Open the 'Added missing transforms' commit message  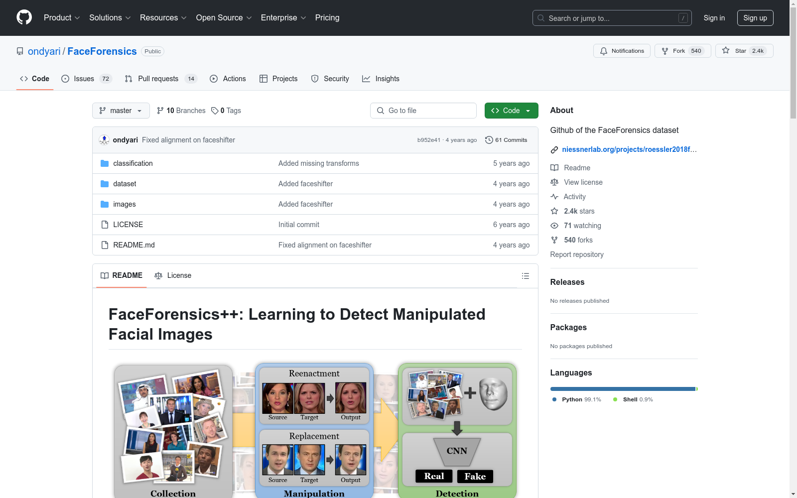point(319,163)
